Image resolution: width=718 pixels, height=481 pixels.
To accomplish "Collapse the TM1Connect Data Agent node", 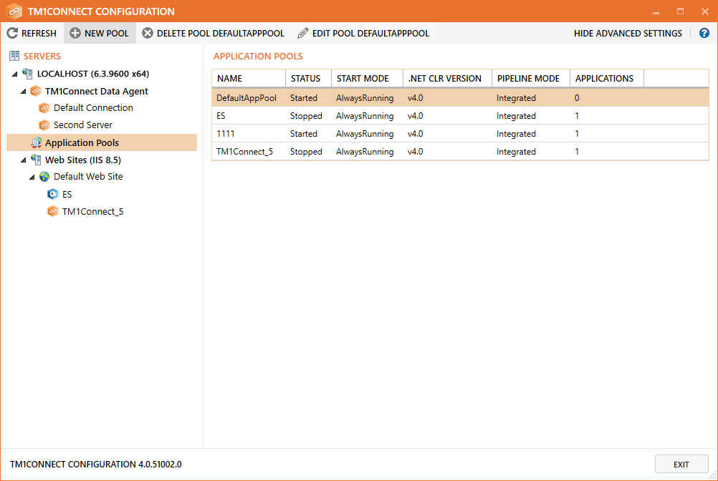I will coord(24,92).
